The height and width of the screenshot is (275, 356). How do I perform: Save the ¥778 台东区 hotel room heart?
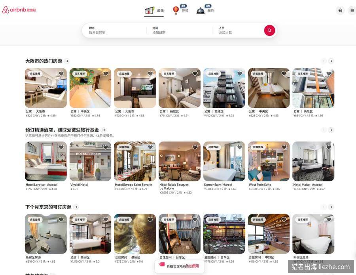coord(240,220)
